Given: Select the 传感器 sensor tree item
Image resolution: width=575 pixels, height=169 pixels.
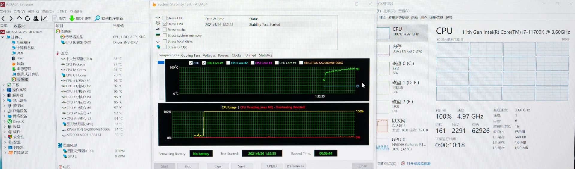Looking at the screenshot, I should point(20,79).
